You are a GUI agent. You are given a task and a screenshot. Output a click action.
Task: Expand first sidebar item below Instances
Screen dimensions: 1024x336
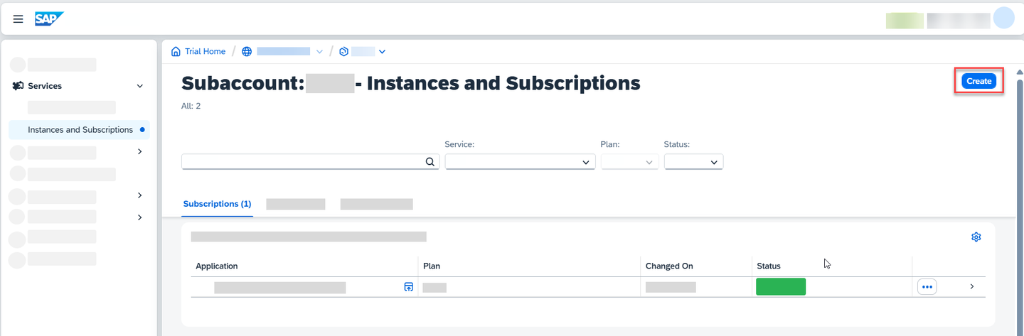[x=140, y=151]
